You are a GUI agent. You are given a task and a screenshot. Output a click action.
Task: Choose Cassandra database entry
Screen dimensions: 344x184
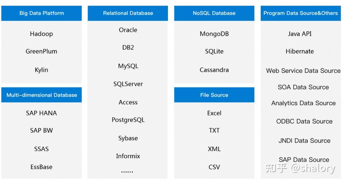point(214,70)
